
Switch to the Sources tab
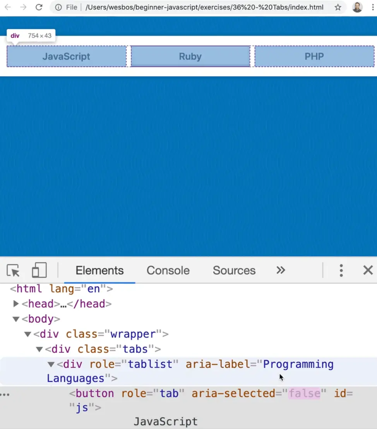click(x=234, y=270)
